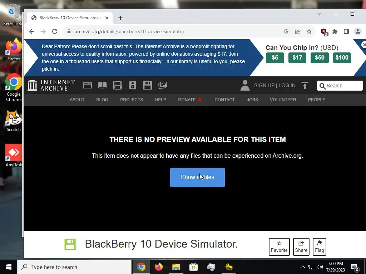366x274 pixels.
Task: Bookmark this page with the star icon
Action: (309, 31)
